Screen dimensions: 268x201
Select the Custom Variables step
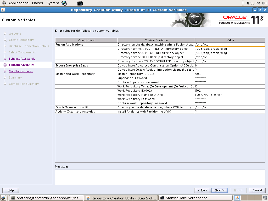click(21, 65)
